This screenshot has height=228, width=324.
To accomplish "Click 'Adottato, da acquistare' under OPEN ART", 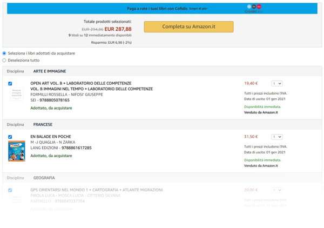I will point(51,108).
